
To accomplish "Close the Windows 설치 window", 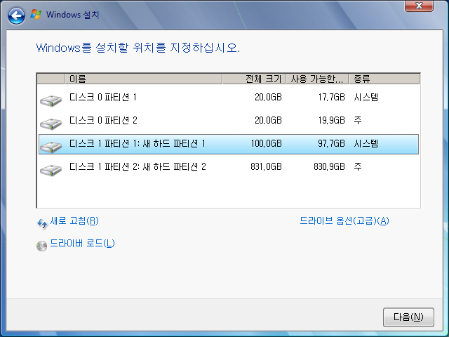I will 419,6.
